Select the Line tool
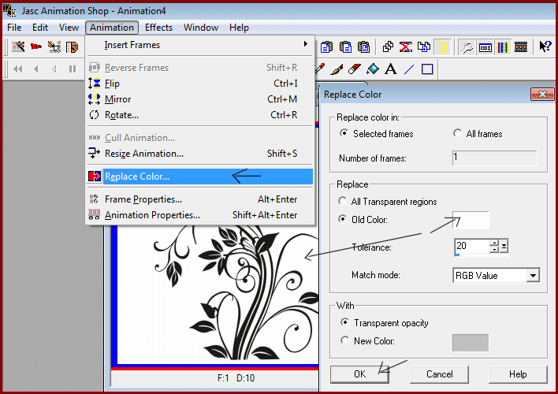The height and width of the screenshot is (394, 558). tap(409, 69)
